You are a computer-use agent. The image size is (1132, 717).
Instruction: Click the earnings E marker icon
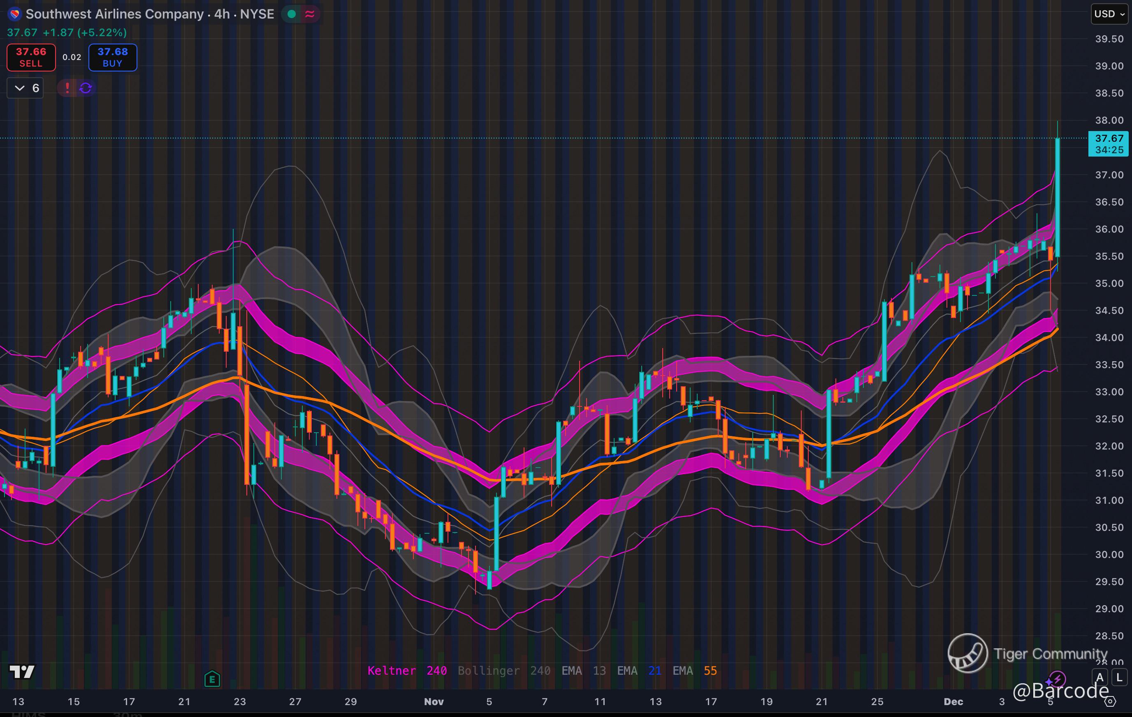pos(212,678)
